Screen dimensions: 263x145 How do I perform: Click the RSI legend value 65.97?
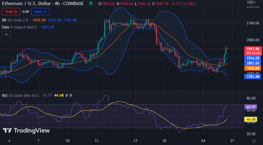coord(48,96)
